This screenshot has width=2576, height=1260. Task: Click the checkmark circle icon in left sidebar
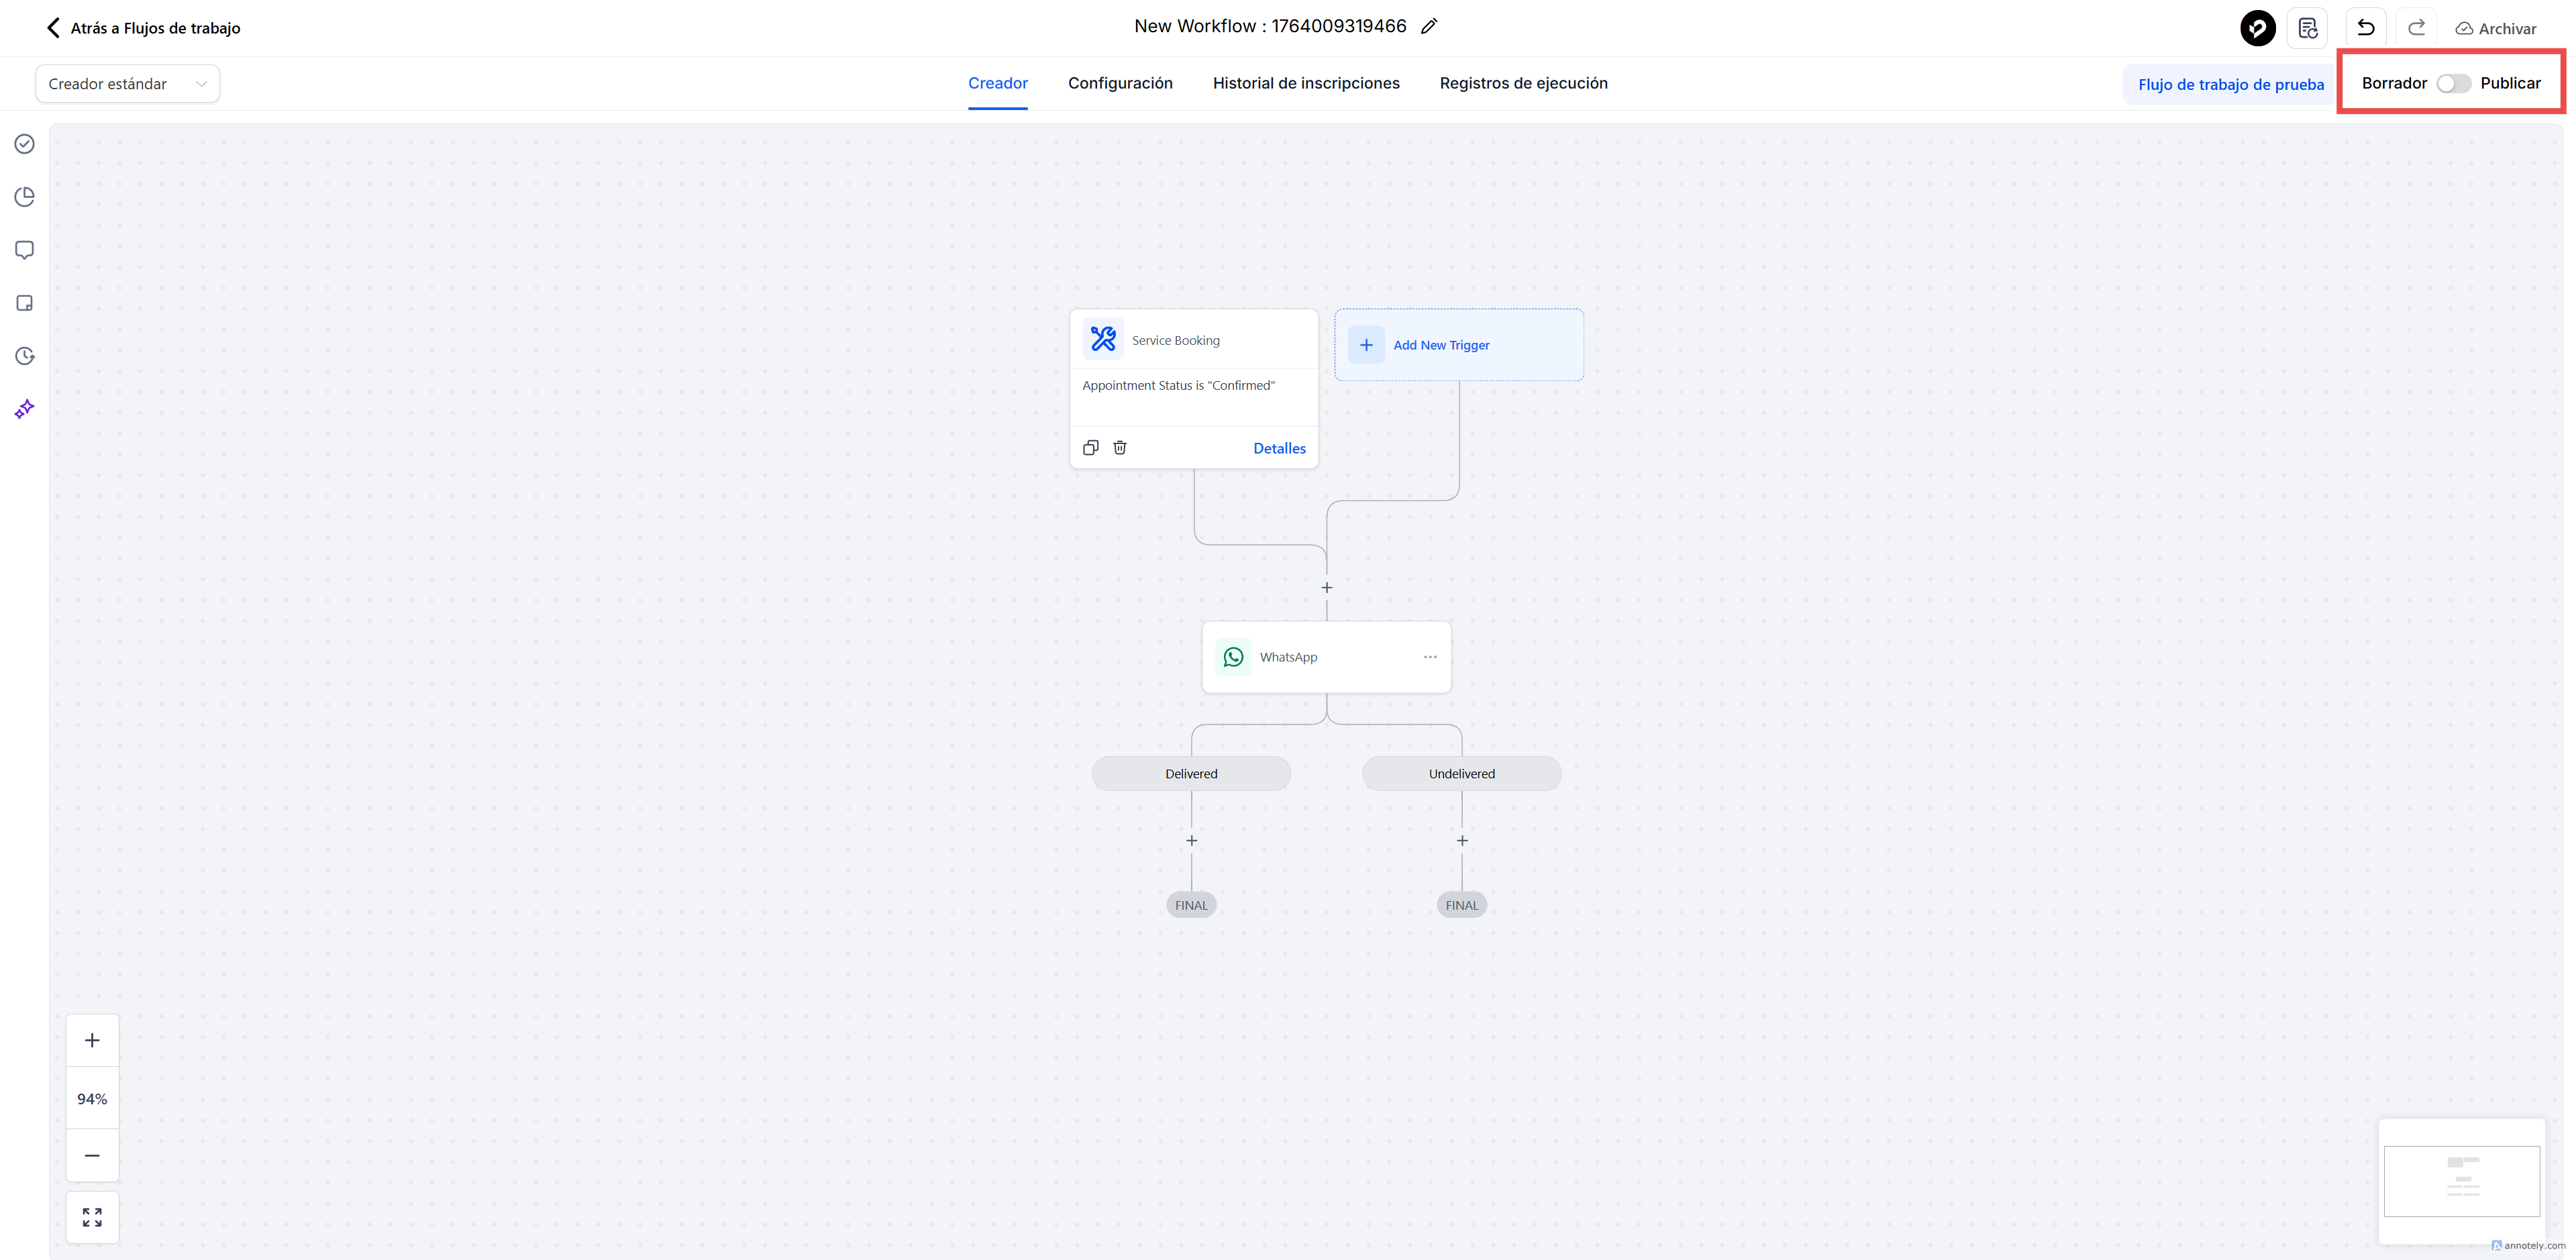coord(25,144)
